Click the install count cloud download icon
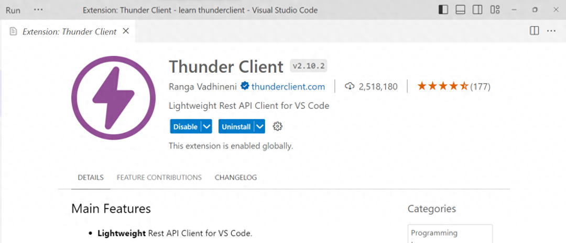 coord(350,86)
